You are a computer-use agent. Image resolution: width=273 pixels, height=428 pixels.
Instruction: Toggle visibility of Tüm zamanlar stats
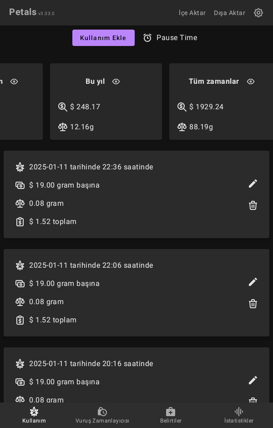click(x=251, y=82)
